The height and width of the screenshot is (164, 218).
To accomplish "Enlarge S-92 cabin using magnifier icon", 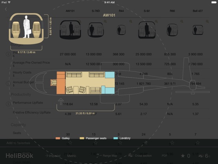I will (x=156, y=21).
